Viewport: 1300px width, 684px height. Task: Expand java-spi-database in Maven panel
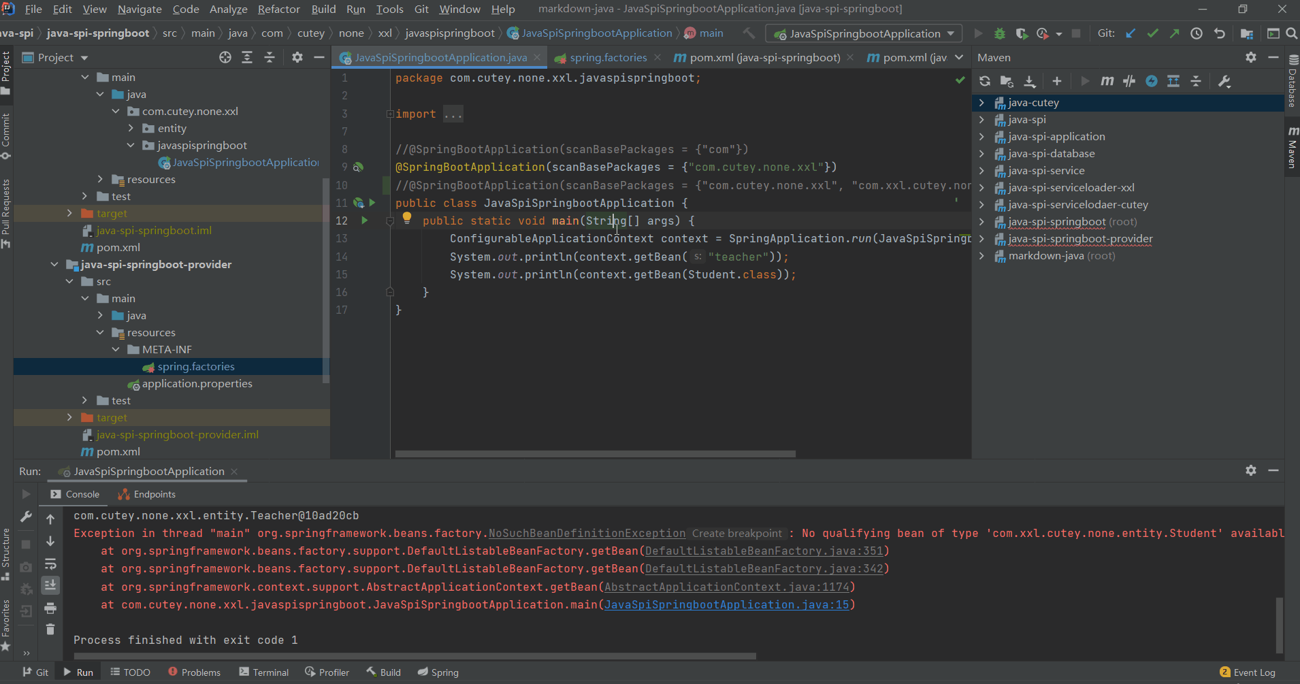pos(981,154)
